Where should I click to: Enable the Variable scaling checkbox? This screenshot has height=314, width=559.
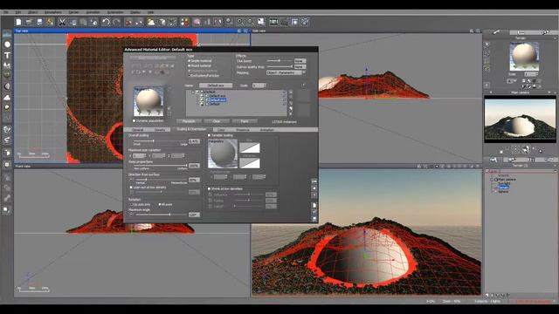[x=210, y=135]
